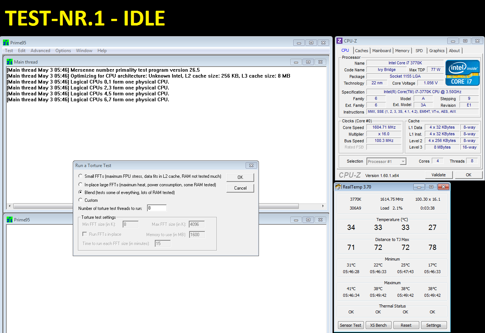Switch to the CPU tab in CPU-Z
The height and width of the screenshot is (333, 485).
345,50
